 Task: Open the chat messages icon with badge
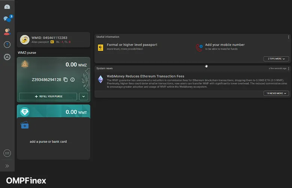(7, 19)
